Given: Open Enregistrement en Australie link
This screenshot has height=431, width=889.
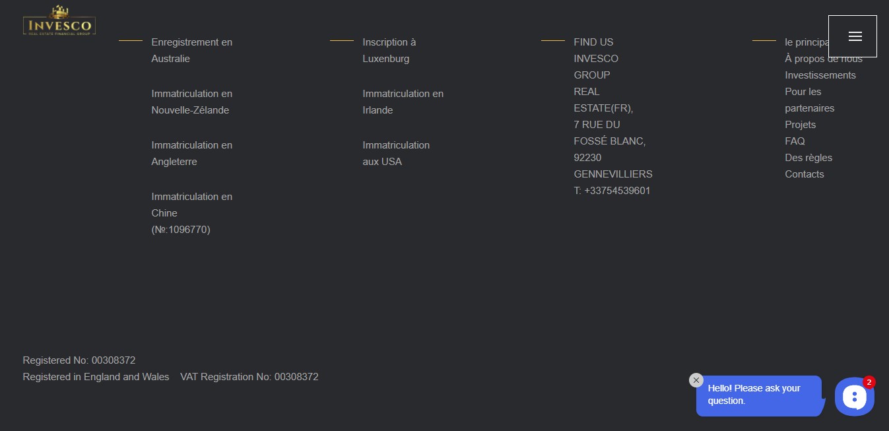Looking at the screenshot, I should [191, 50].
